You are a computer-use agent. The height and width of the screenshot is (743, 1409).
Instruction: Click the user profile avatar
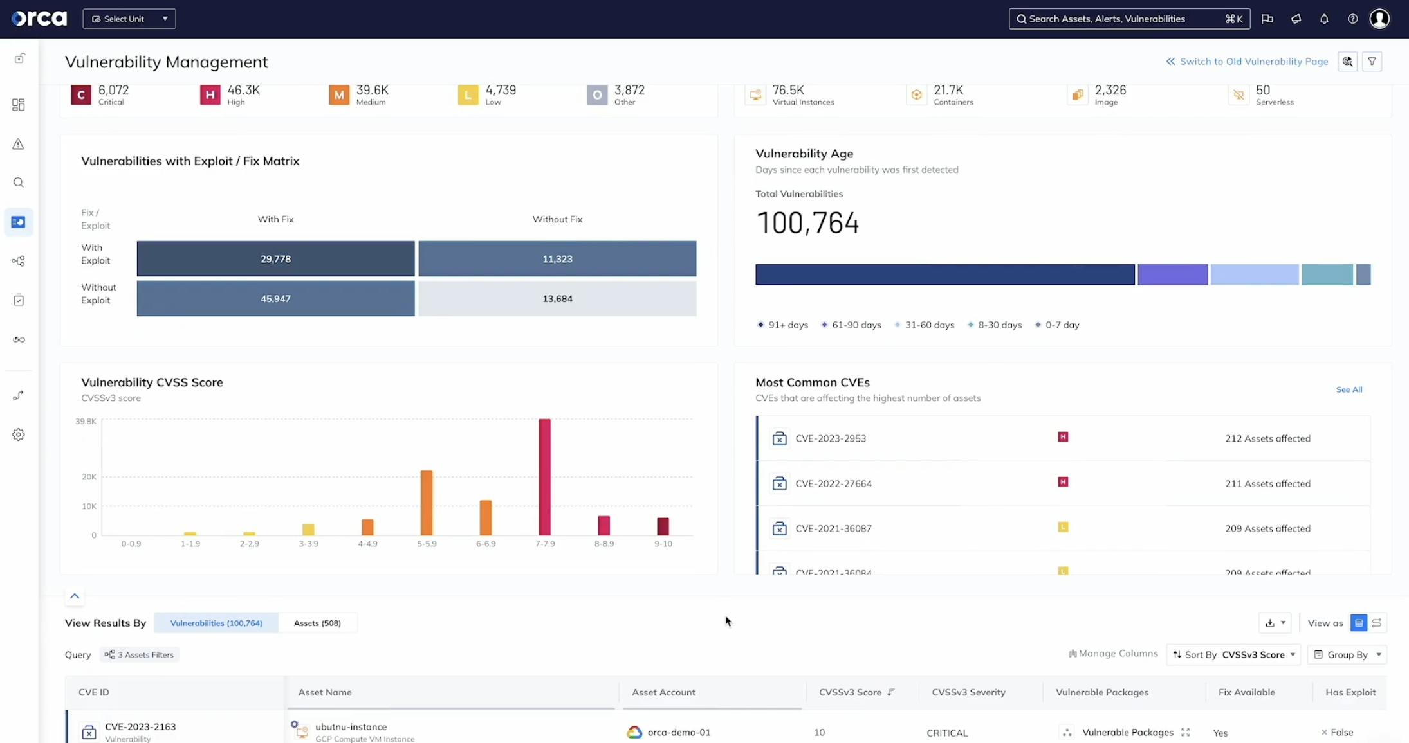[x=1379, y=19]
